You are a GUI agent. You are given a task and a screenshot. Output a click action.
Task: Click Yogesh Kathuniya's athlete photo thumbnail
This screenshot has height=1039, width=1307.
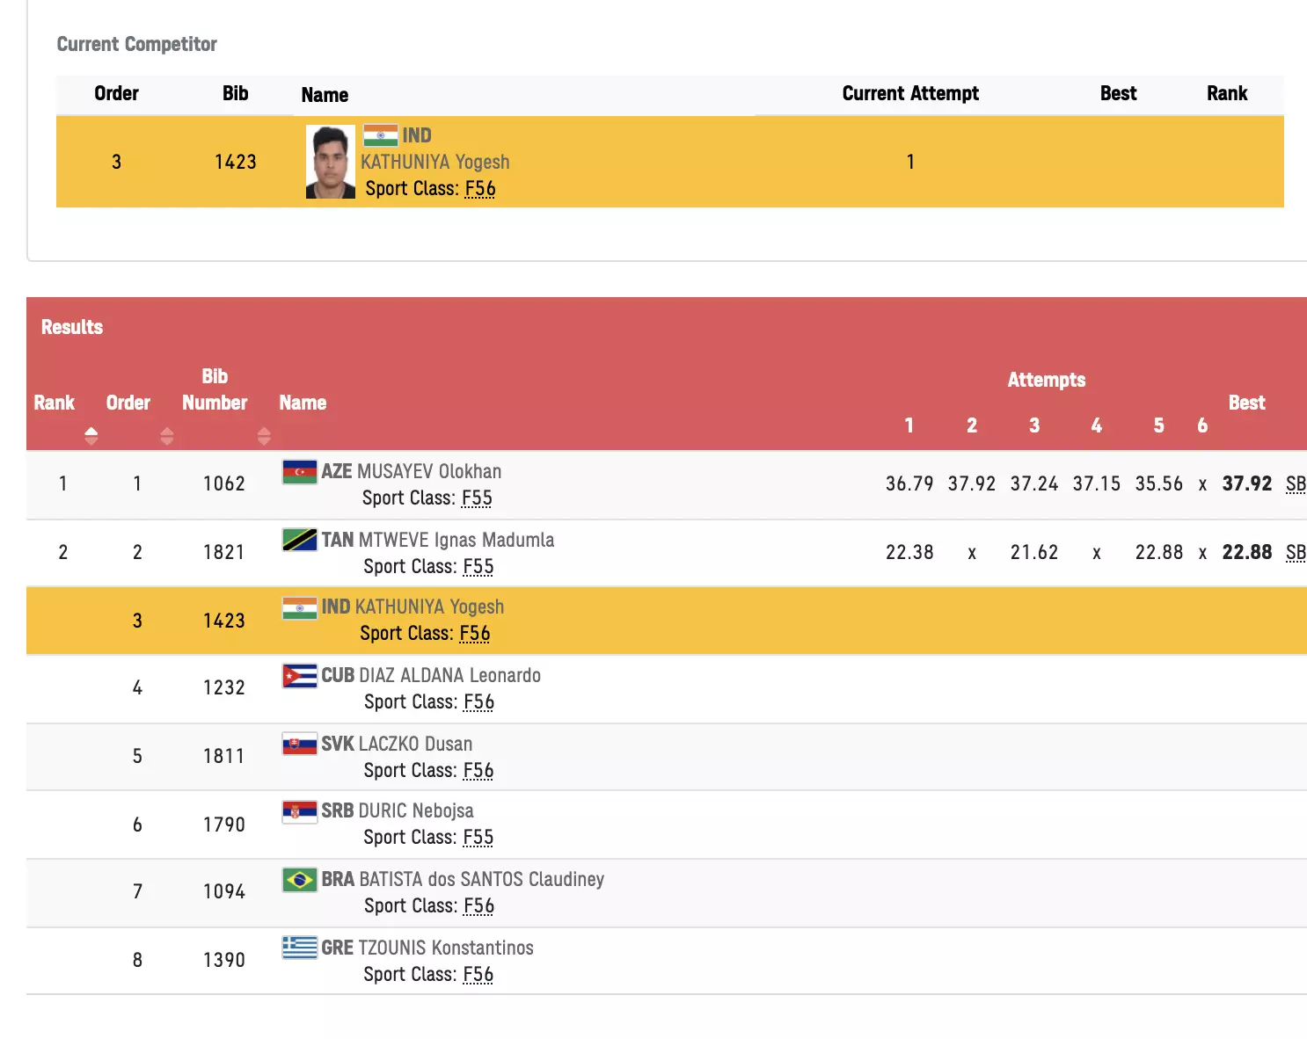[330, 162]
